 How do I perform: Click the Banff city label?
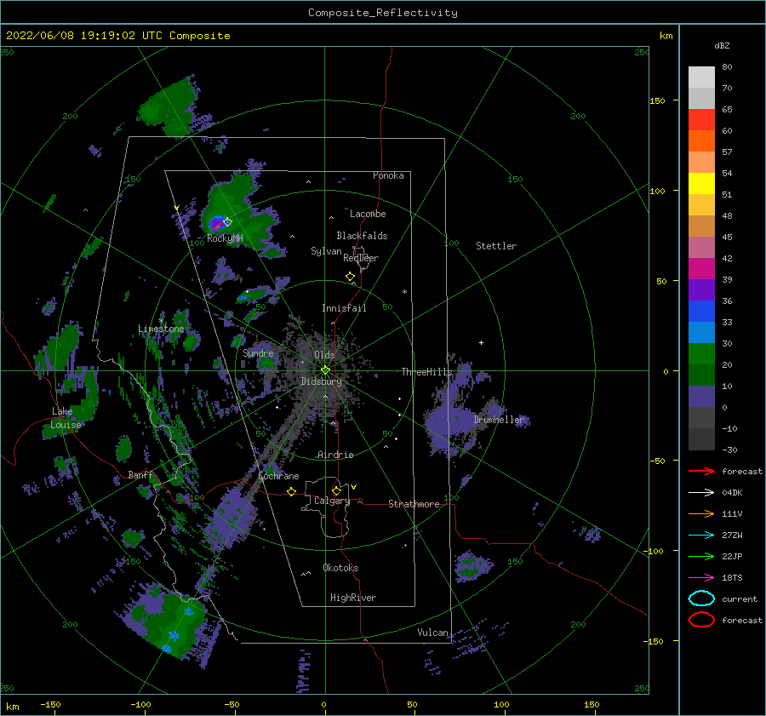[x=140, y=475]
